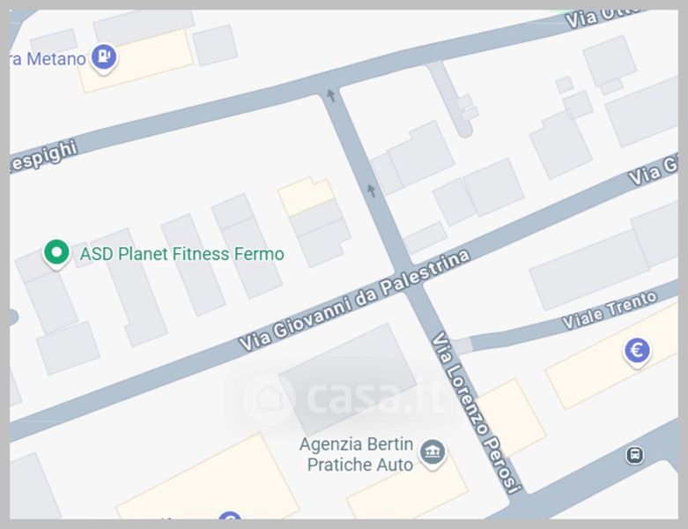
Task: Click the large yellow building at bottom left
Action: (206, 481)
